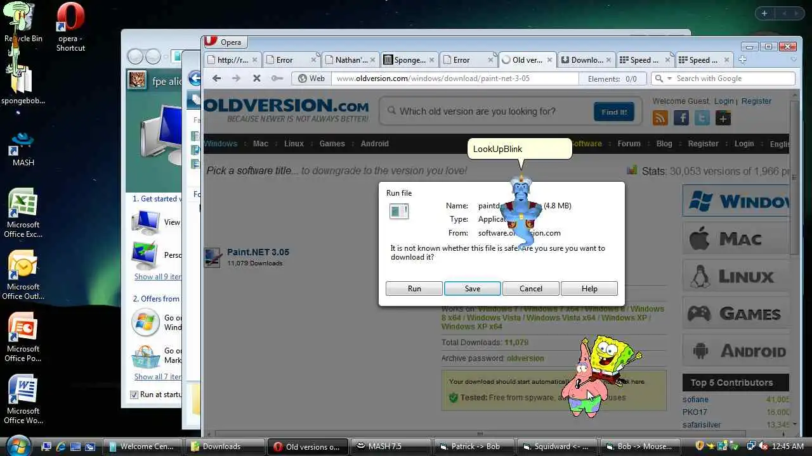Open Patrick -> Bob taskbar button
The image size is (812, 456).
(x=473, y=446)
